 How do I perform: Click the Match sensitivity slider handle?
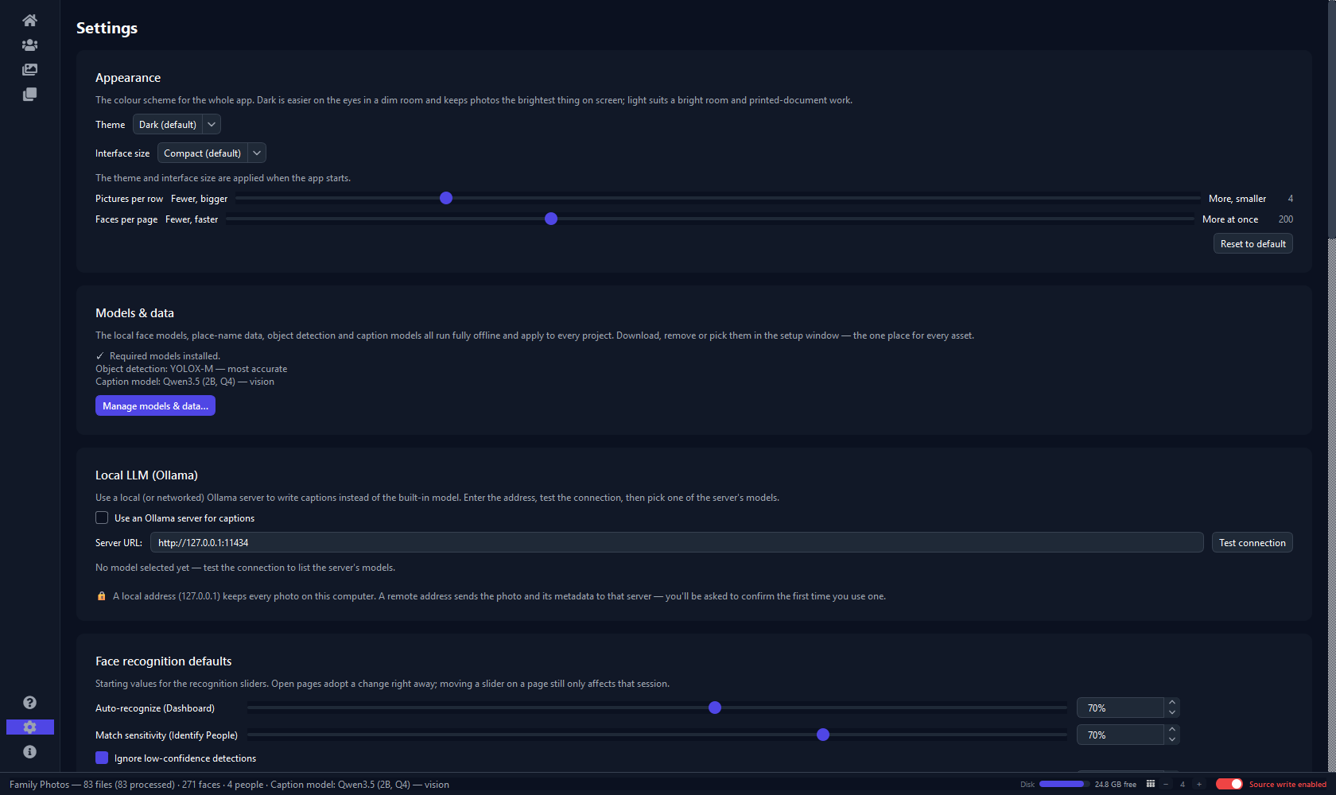point(823,735)
